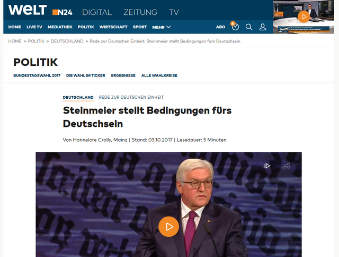Click the Lesedauer 5 Minuten text
The image size is (339, 257).
point(201,140)
